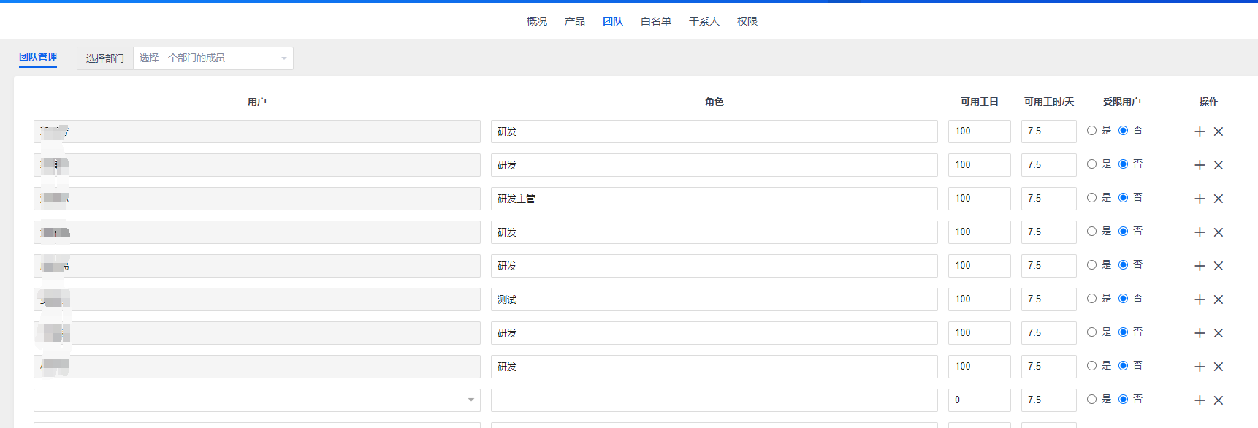Edit 可用工日 value in the 研发主管 row
The height and width of the screenshot is (428, 1258).
(980, 199)
